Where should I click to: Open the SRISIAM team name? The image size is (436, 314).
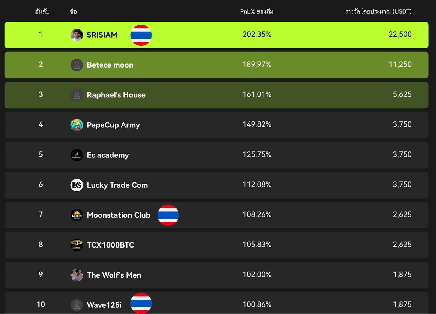102,35
